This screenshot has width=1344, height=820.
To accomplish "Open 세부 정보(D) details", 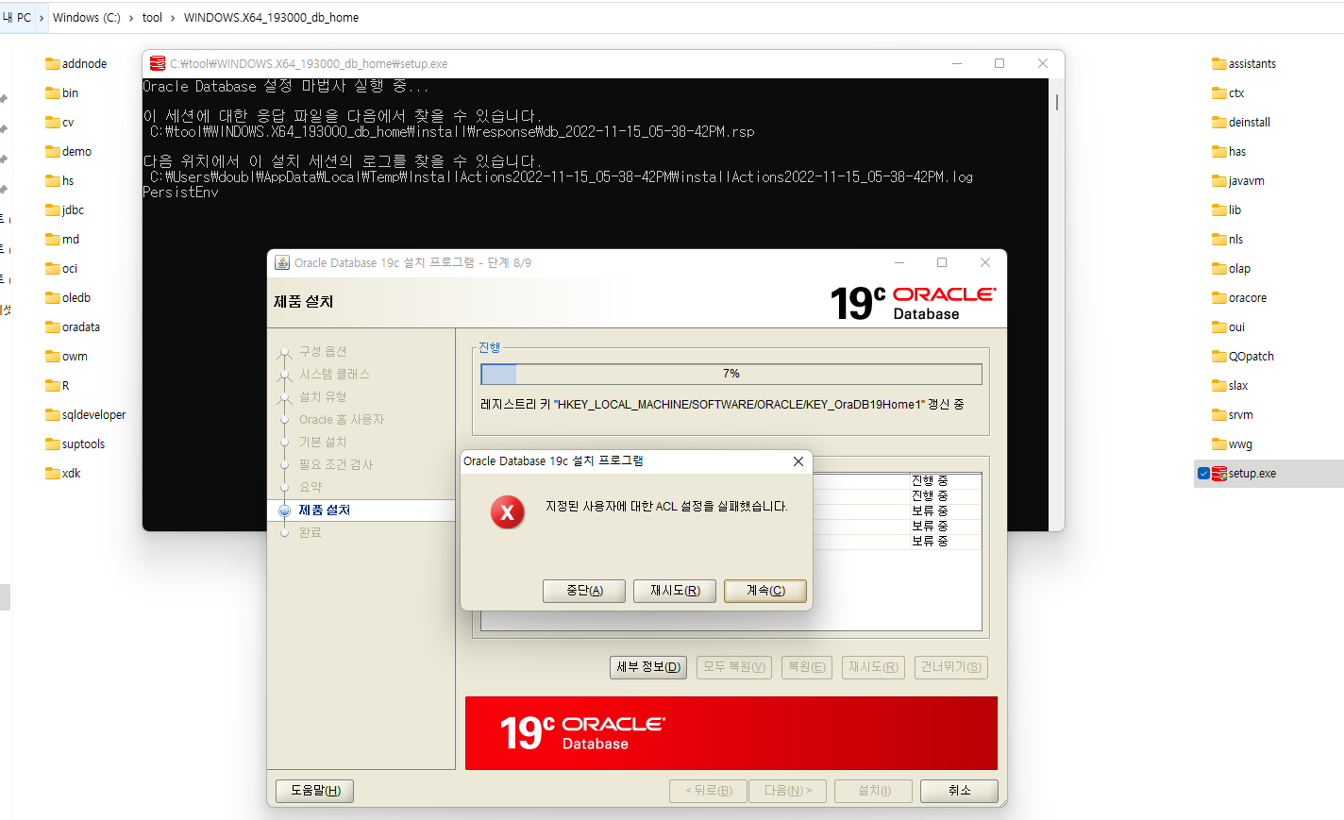I will coord(648,667).
